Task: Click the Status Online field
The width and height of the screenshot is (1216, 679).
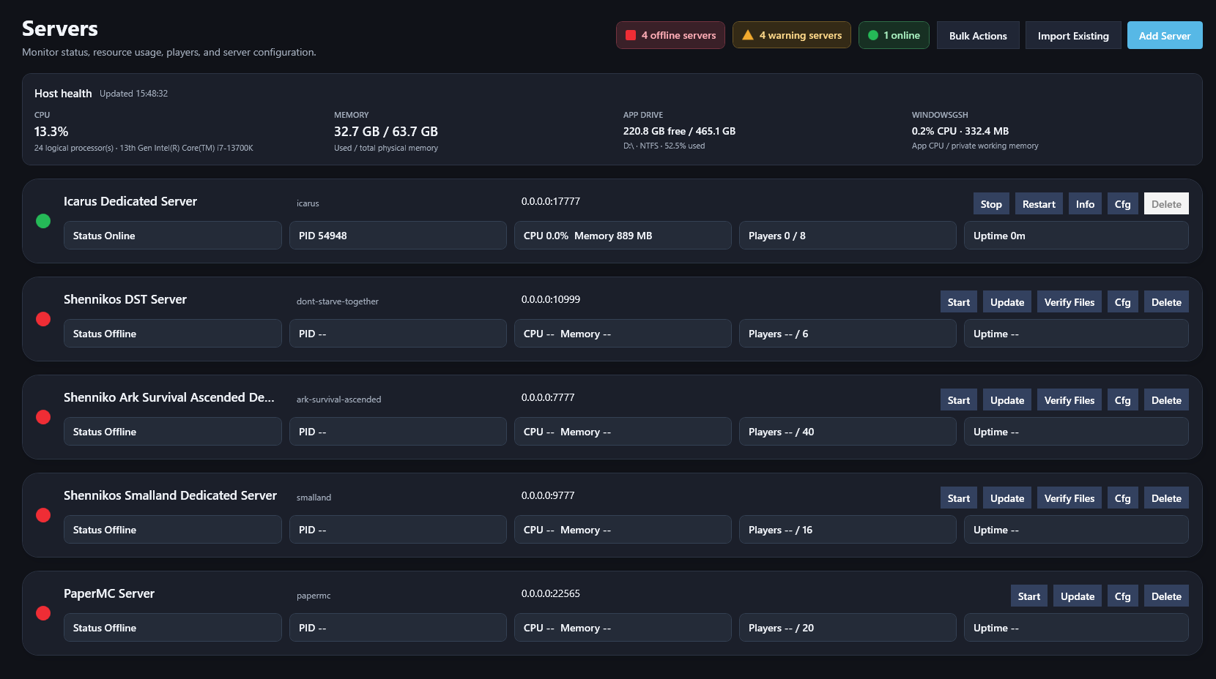Action: [x=173, y=236]
